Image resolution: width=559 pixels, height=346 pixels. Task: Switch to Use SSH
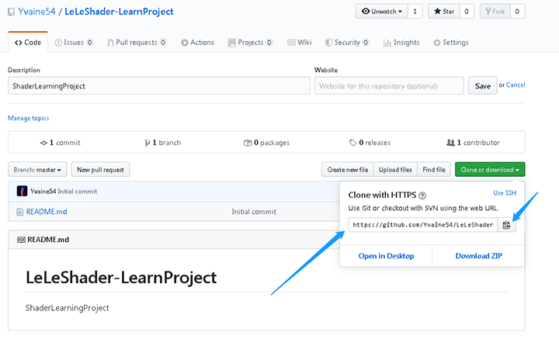pos(505,192)
